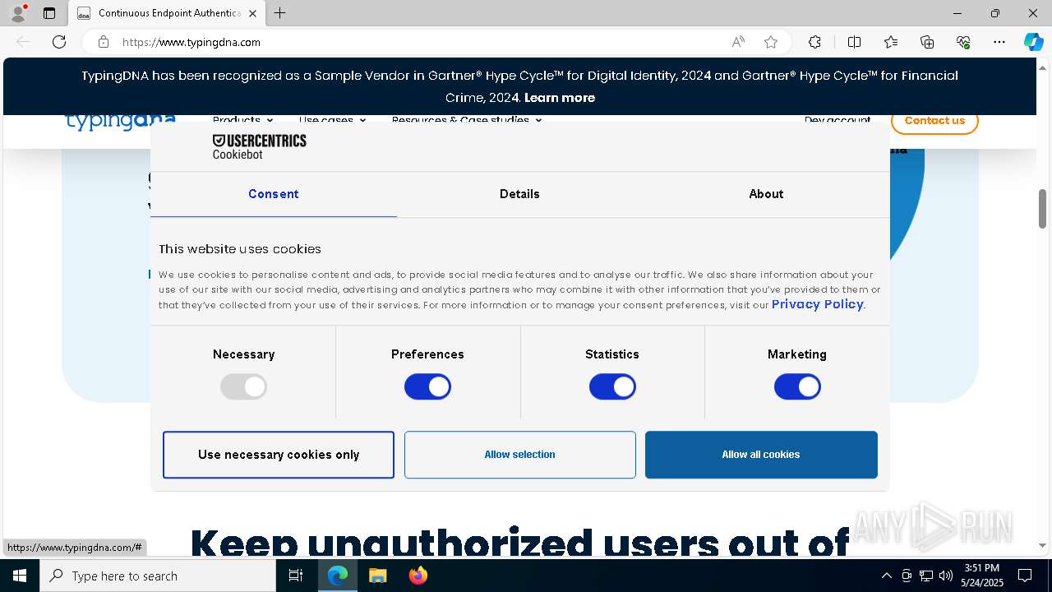The width and height of the screenshot is (1052, 592).
Task: Switch to the About tab
Action: click(766, 194)
